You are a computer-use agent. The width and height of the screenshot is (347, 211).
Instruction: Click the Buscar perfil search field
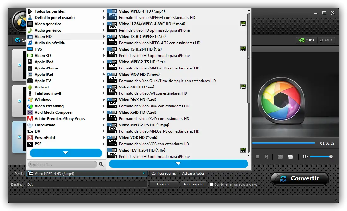click(x=62, y=165)
